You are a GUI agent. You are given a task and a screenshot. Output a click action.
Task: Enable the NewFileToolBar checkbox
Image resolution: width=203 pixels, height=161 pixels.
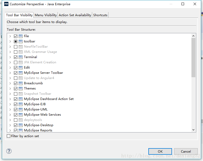click(x=15, y=47)
